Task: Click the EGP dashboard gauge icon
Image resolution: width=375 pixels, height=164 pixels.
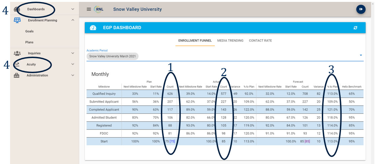Action: click(x=93, y=28)
